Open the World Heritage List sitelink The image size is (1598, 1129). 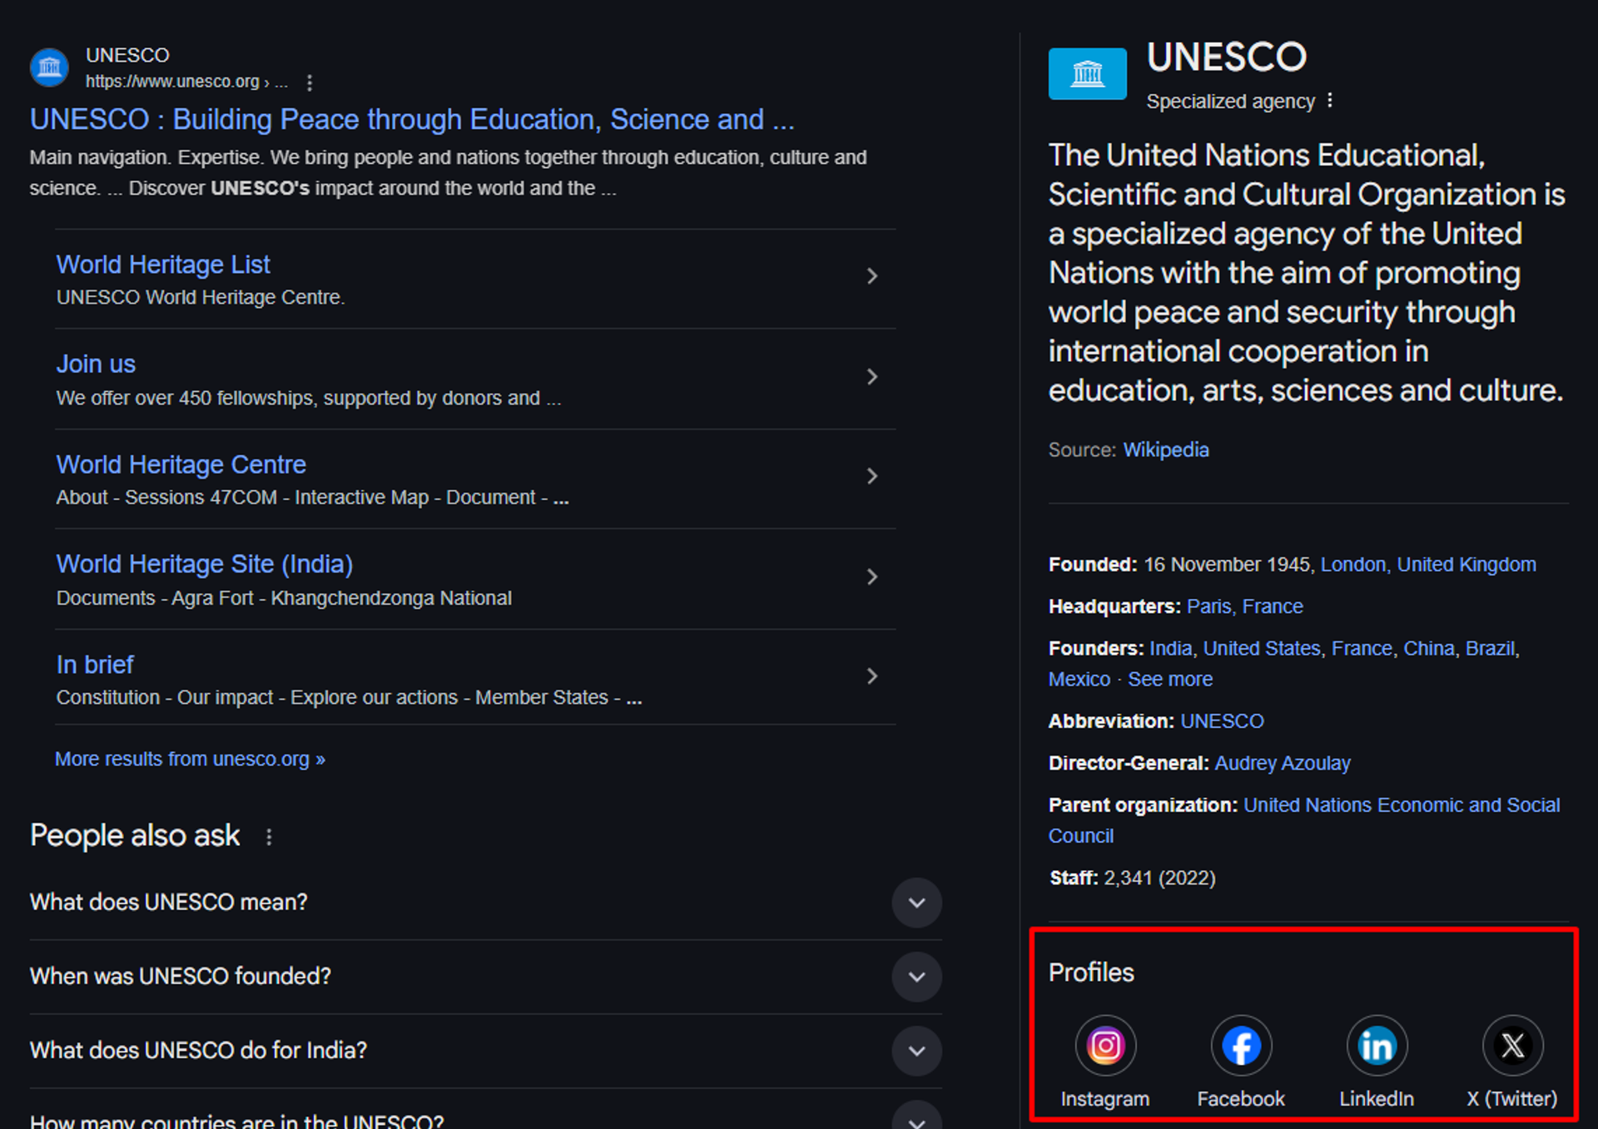coord(163,265)
